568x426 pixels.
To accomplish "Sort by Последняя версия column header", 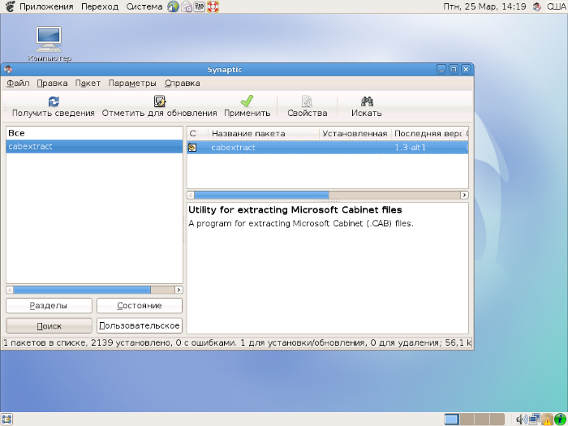I will tap(428, 133).
